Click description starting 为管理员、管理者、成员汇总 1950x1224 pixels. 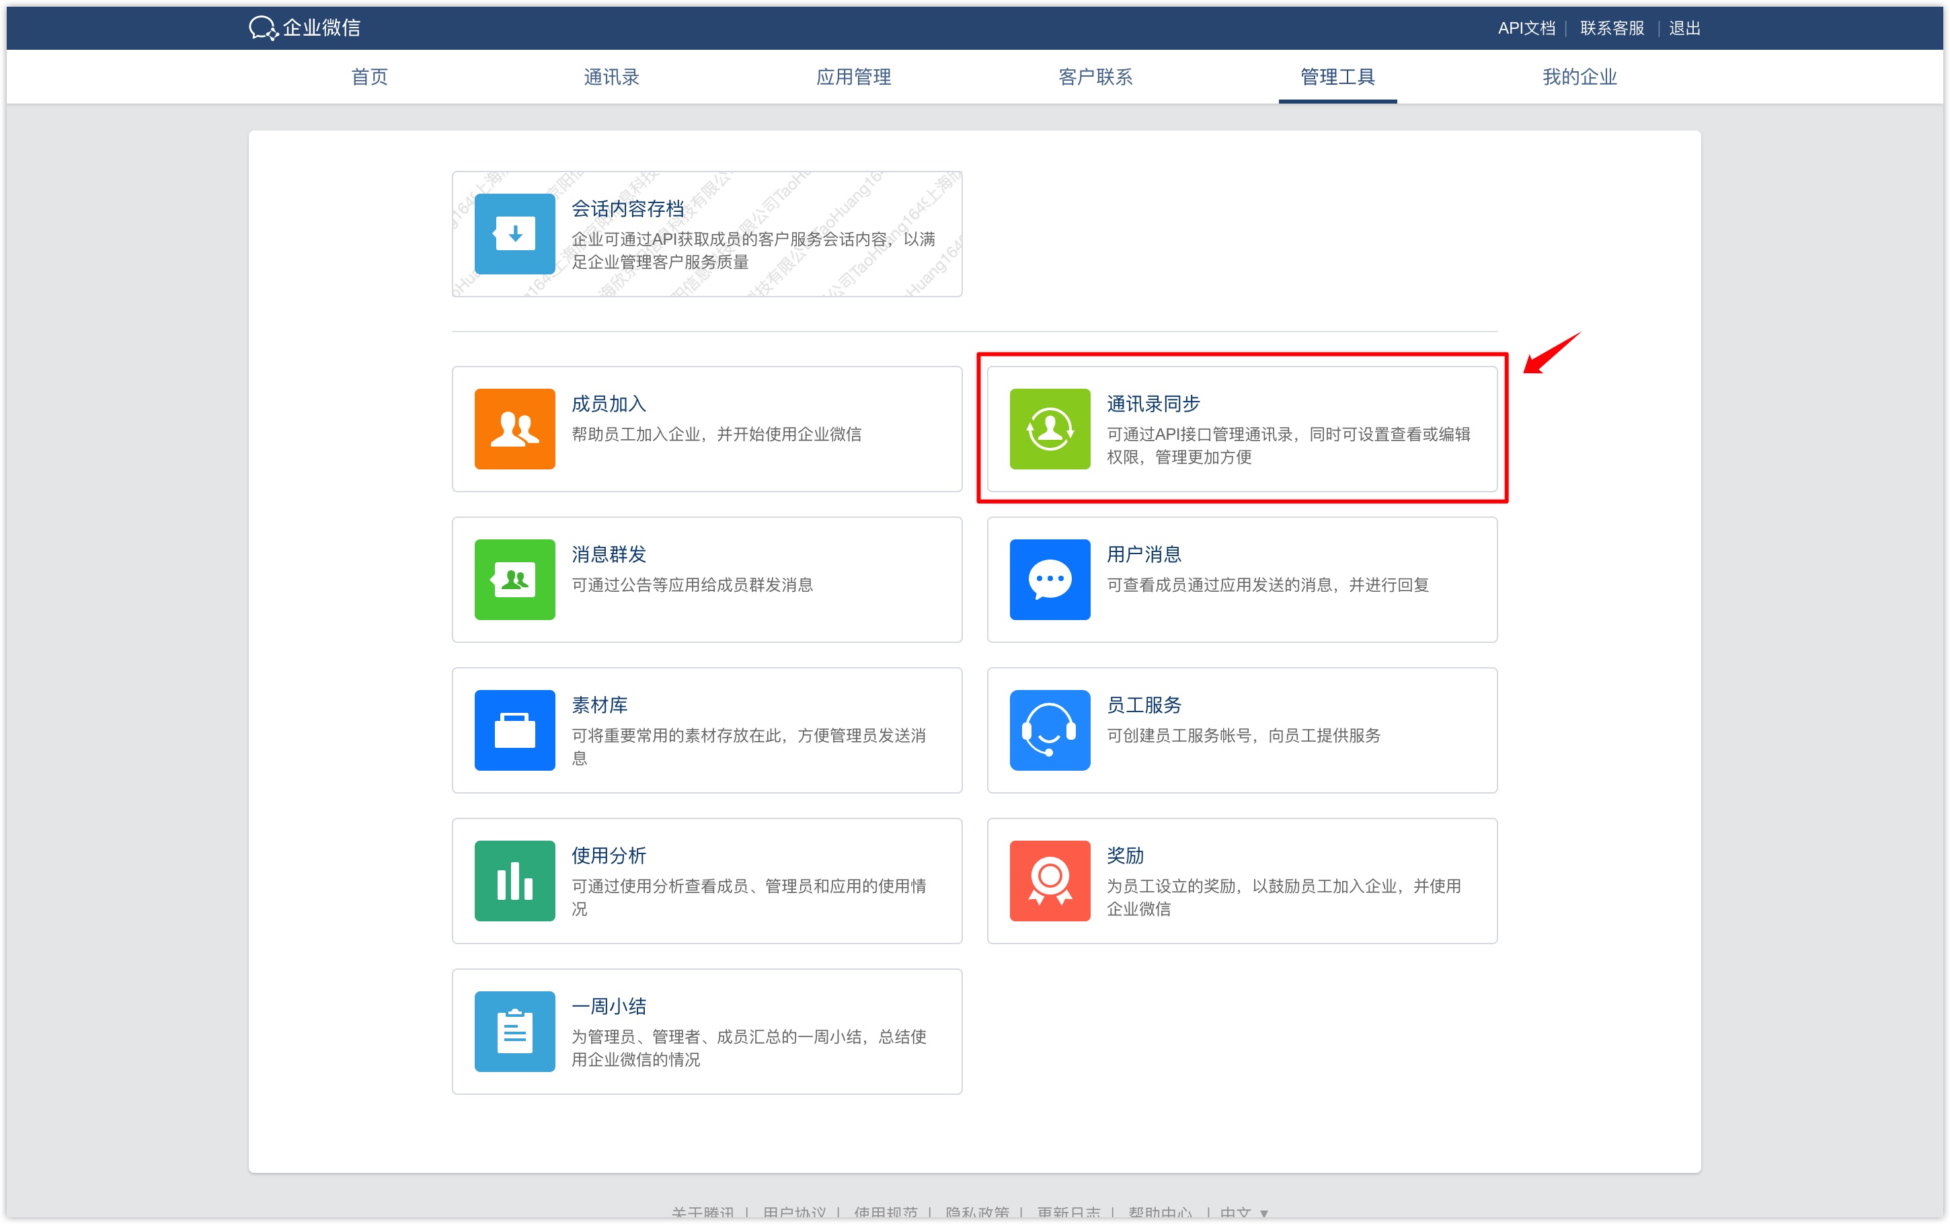[748, 1048]
